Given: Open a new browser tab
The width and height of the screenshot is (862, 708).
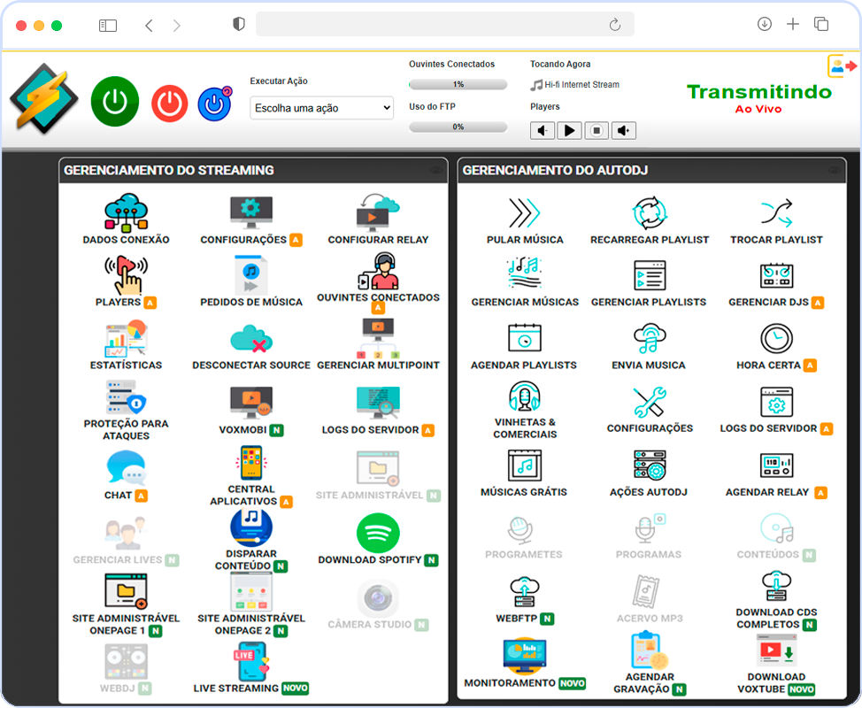Looking at the screenshot, I should (793, 25).
